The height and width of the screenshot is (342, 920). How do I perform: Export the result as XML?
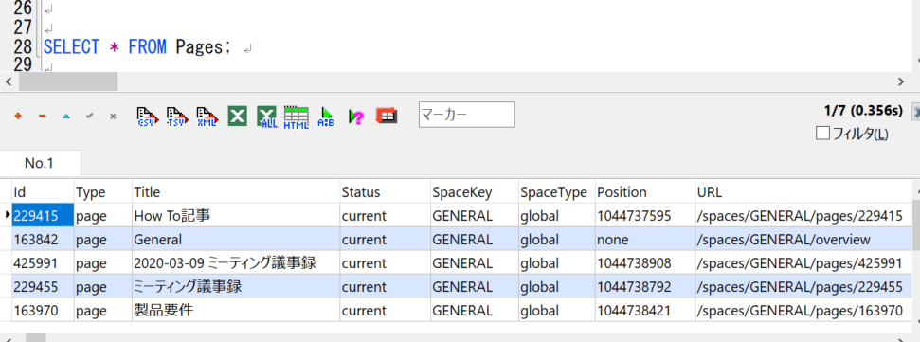tap(207, 117)
